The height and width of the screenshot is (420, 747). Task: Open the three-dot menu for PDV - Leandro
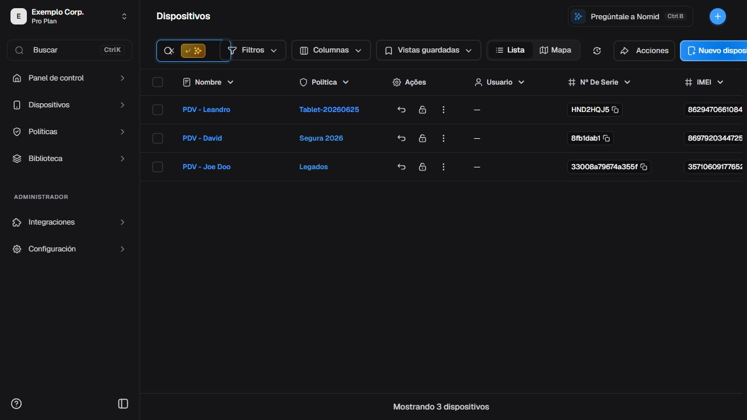(444, 110)
